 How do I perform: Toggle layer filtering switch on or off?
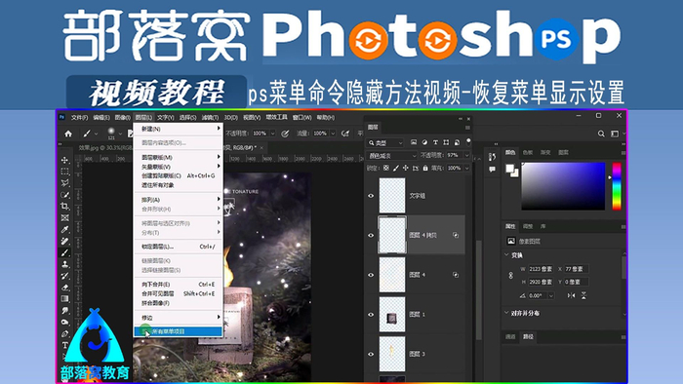pos(468,141)
